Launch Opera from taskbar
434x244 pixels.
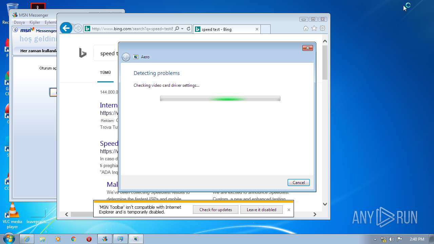pos(89,239)
